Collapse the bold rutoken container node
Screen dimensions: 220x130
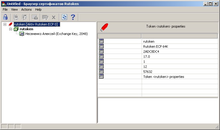(11, 29)
